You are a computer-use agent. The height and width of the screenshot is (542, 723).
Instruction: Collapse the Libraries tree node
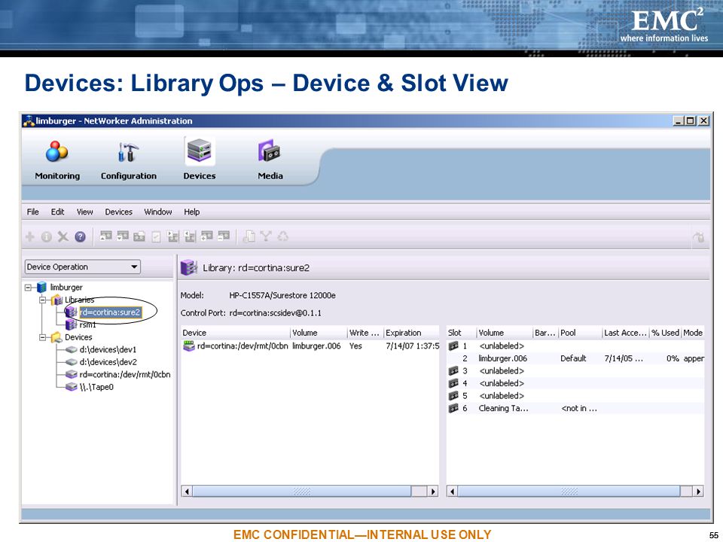click(x=43, y=300)
